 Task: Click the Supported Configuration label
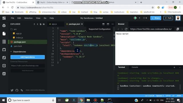pyautogui.click(x=100, y=29)
